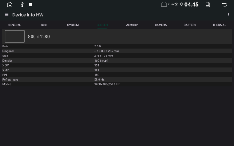Viewport: 234px width, 146px height.
Task: Switch to the CAMERA tab
Action: (x=161, y=25)
